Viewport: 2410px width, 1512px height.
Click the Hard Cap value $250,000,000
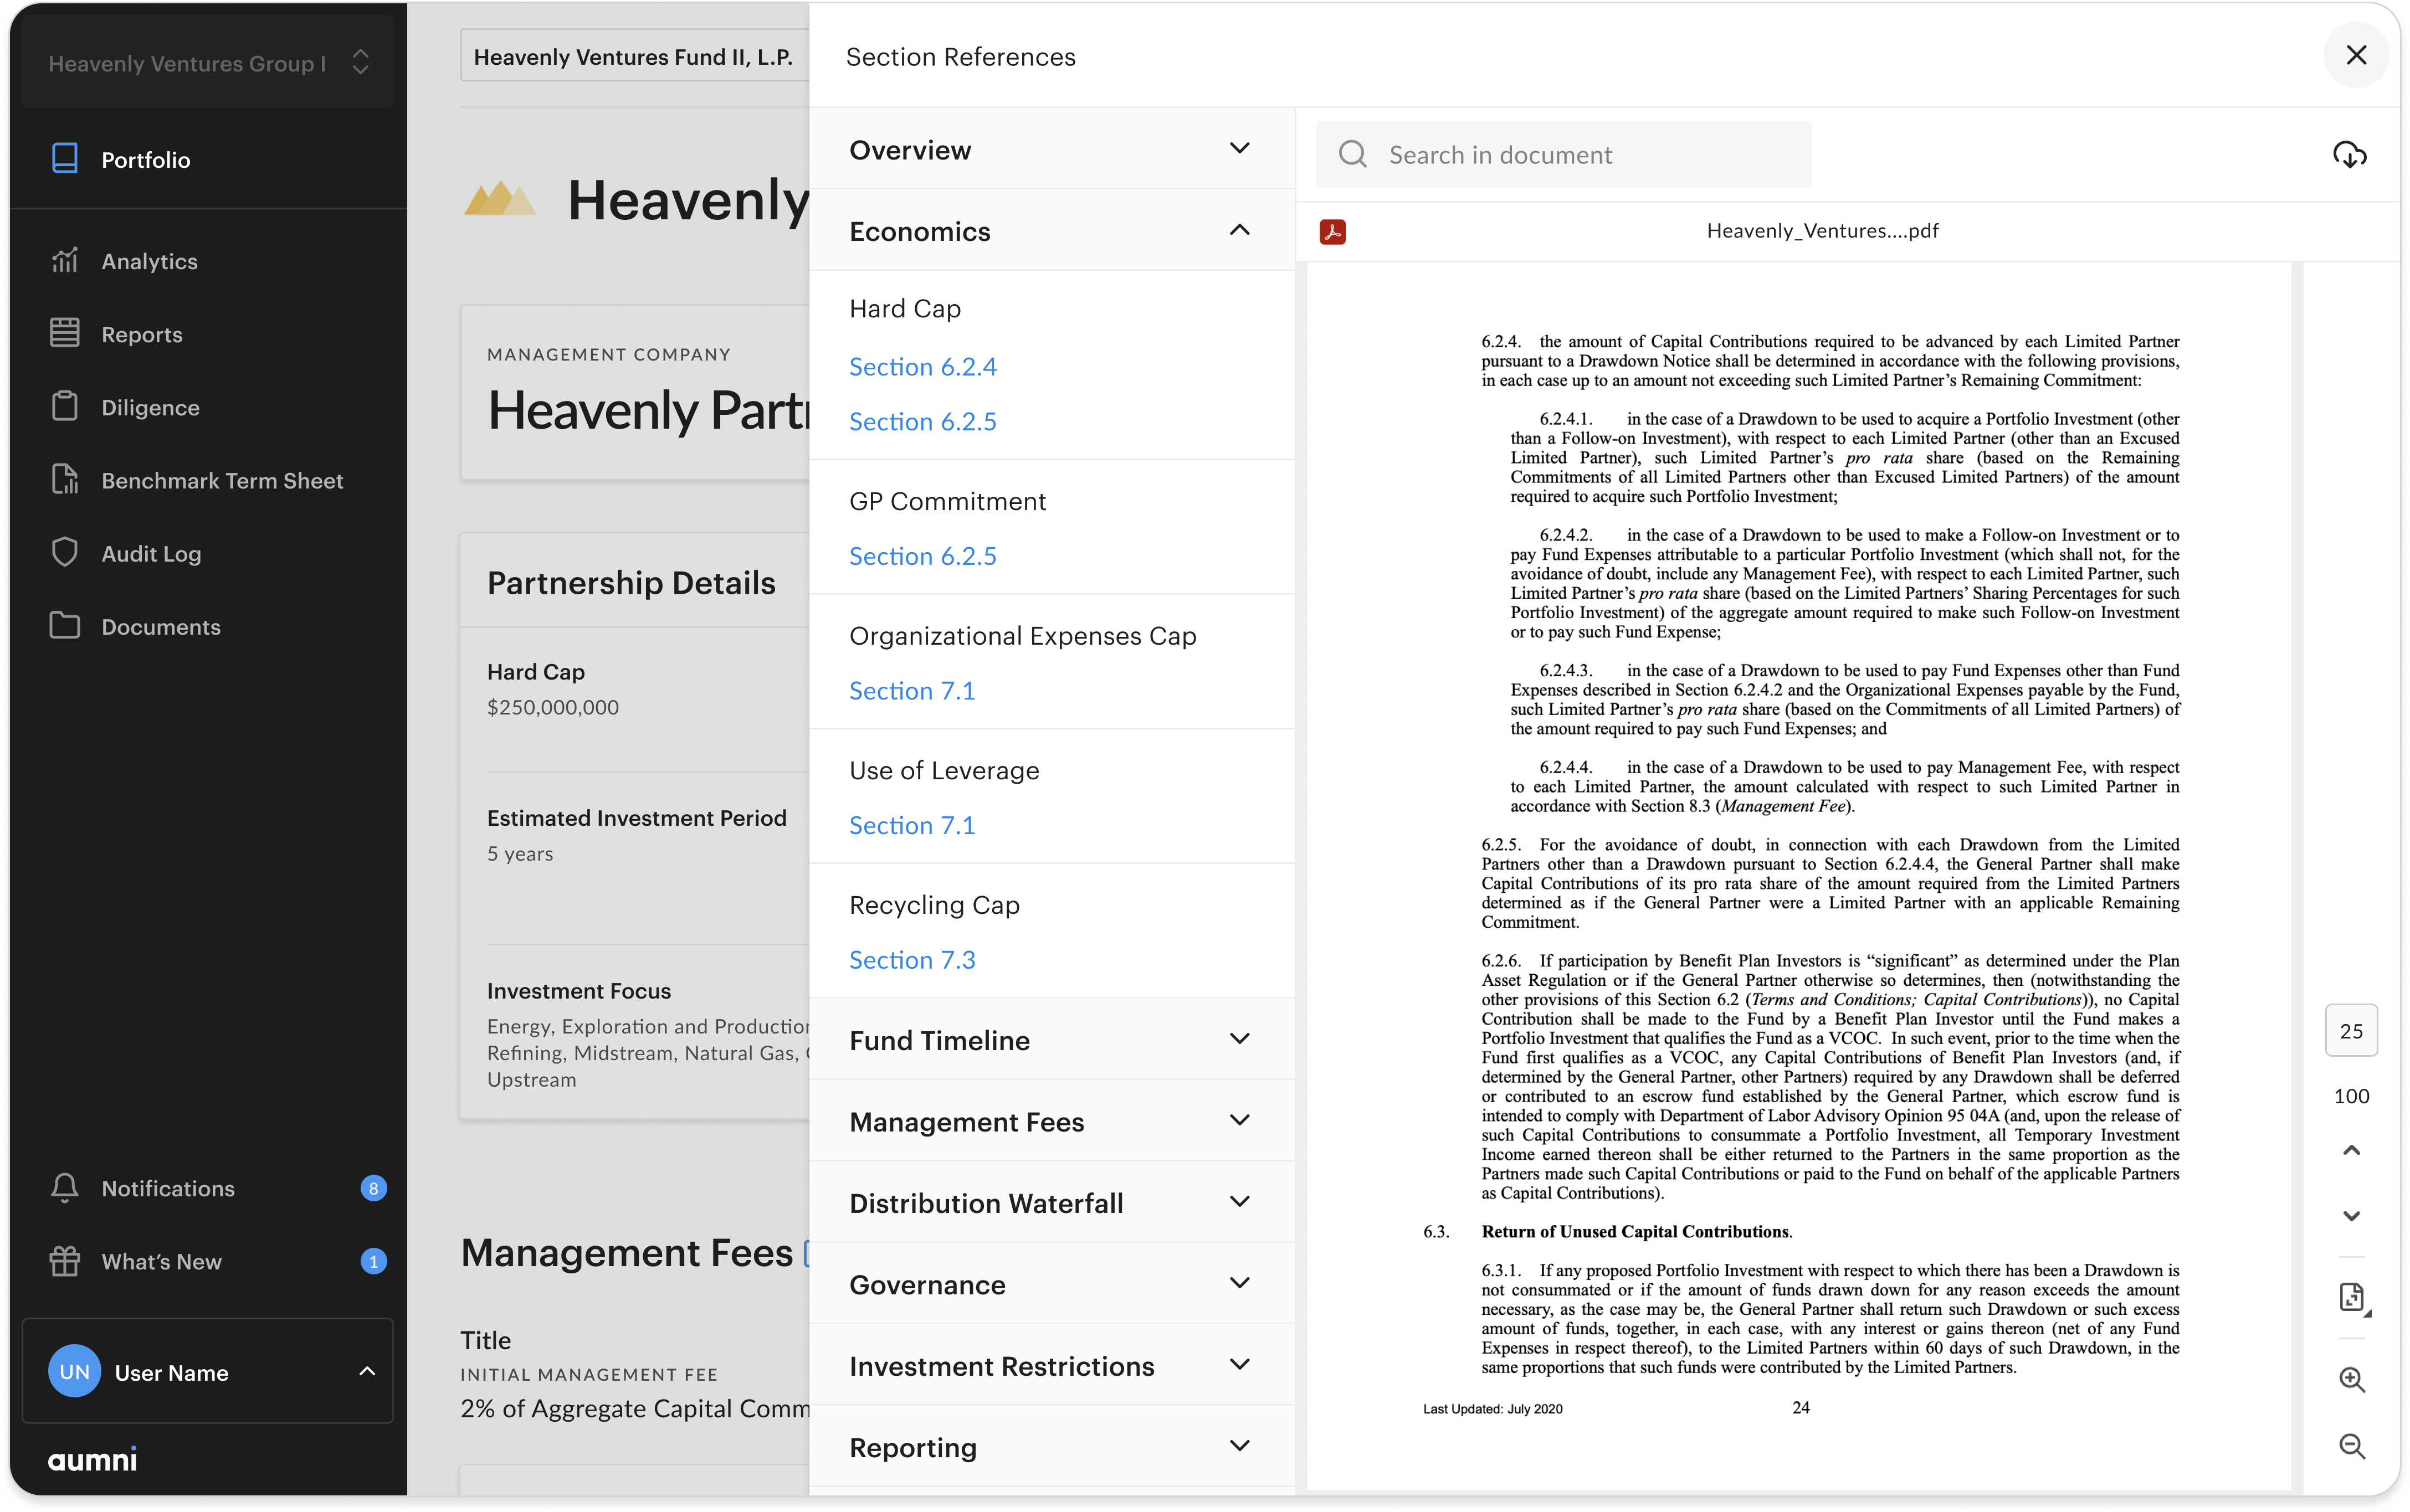coord(553,707)
